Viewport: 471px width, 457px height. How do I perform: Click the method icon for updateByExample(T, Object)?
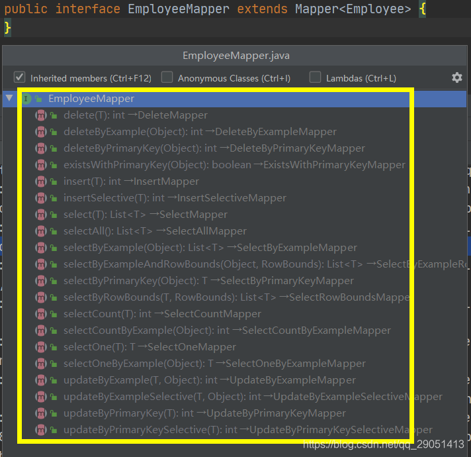[41, 380]
